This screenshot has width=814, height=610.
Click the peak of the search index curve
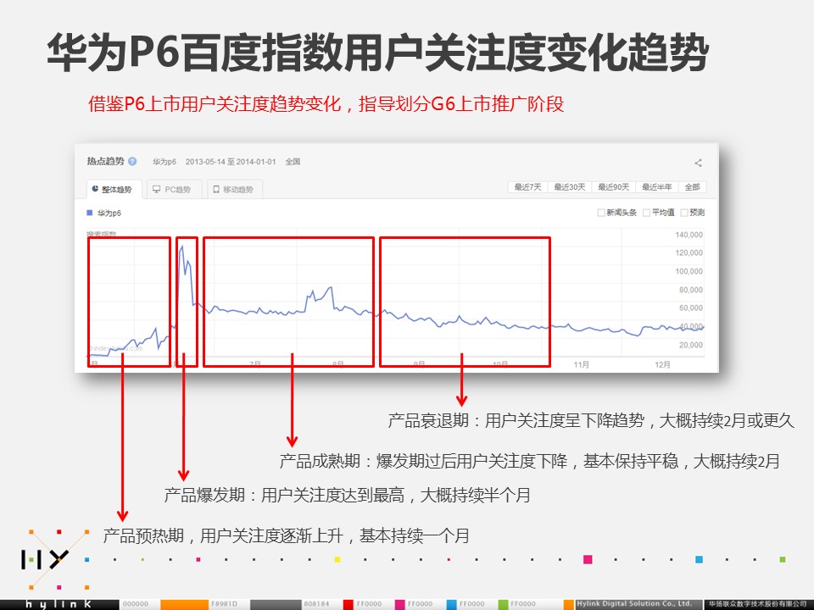(x=181, y=247)
